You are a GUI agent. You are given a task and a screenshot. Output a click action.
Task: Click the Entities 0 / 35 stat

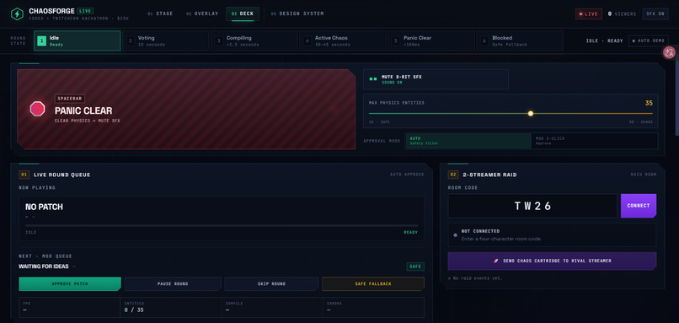pos(170,307)
